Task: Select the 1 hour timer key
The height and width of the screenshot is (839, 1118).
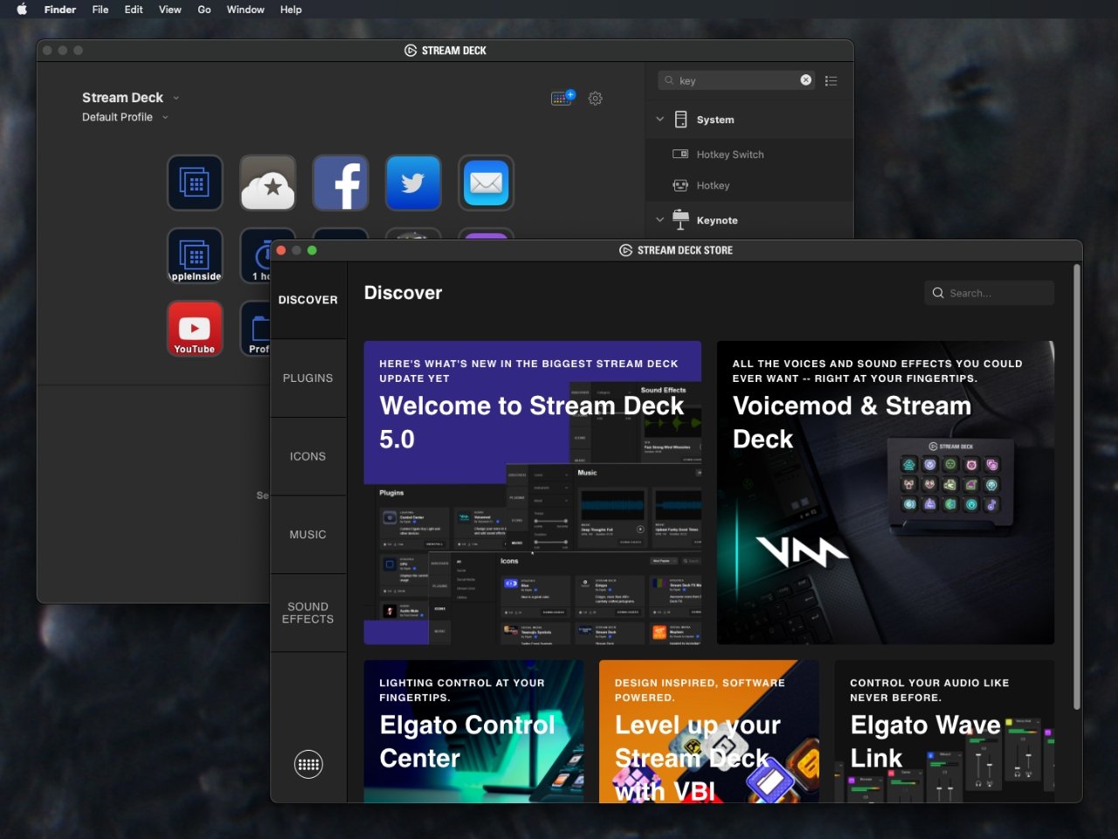Action: (255, 255)
